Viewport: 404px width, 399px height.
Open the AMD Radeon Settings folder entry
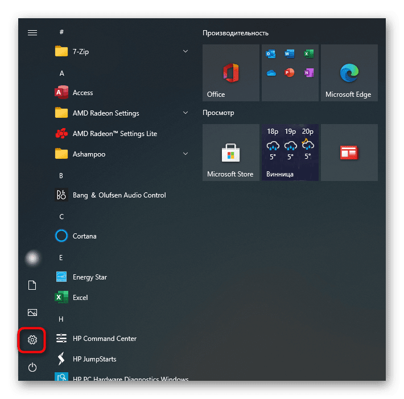[x=121, y=113]
